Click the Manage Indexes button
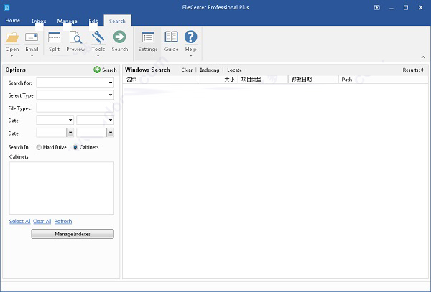The image size is (431, 292). pyautogui.click(x=72, y=234)
